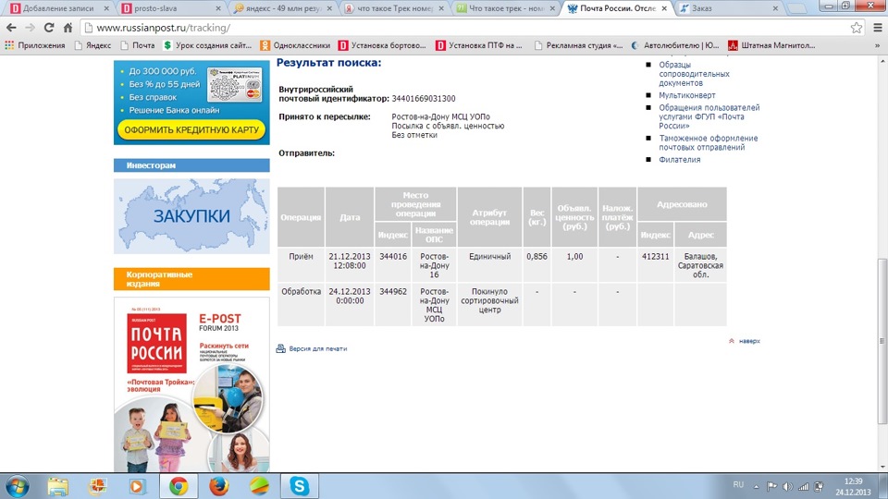
Task: Close the prosto-slava tab
Action: pyautogui.click(x=218, y=8)
